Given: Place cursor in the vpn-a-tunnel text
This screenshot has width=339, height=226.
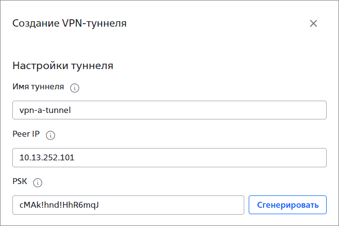Looking at the screenshot, I should tap(45, 111).
